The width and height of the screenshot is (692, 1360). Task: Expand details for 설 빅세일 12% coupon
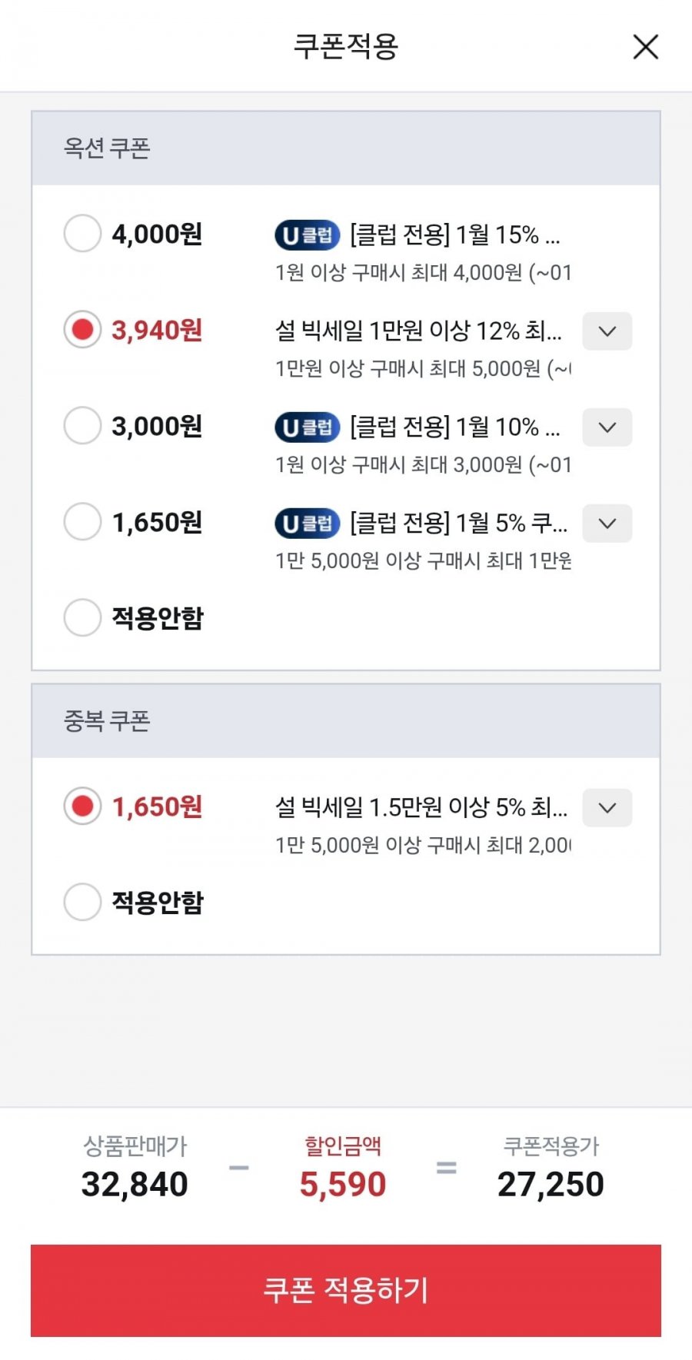pos(607,331)
